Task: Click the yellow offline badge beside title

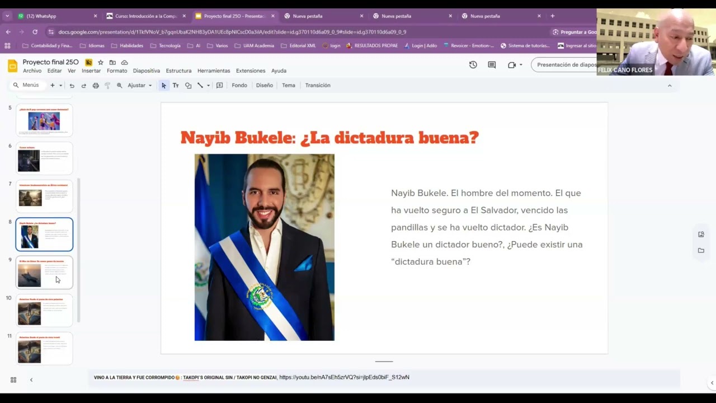Action: 88,63
